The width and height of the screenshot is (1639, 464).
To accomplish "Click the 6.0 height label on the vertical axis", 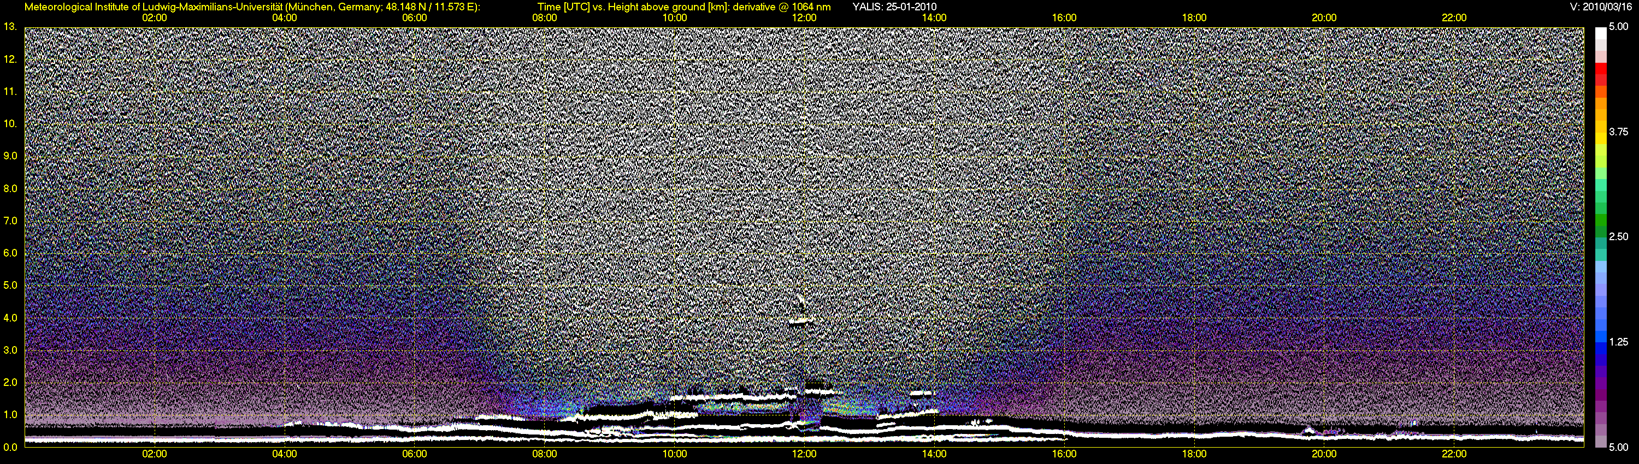I will [10, 253].
